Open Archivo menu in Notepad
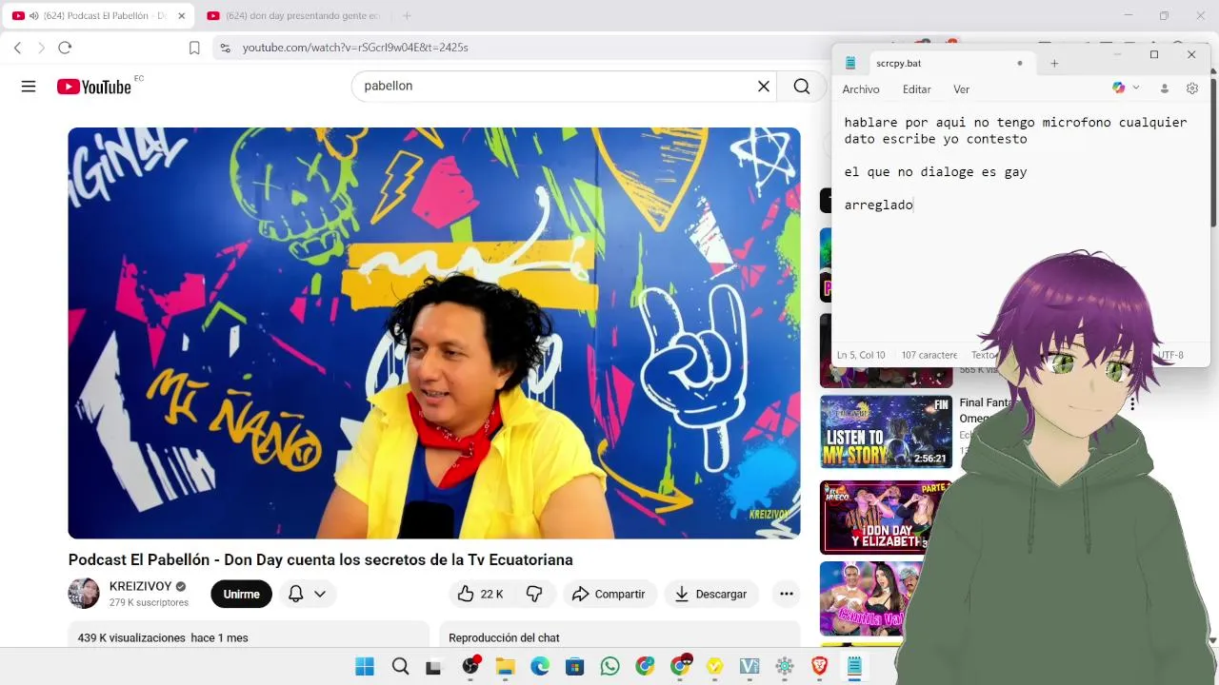 pos(861,89)
